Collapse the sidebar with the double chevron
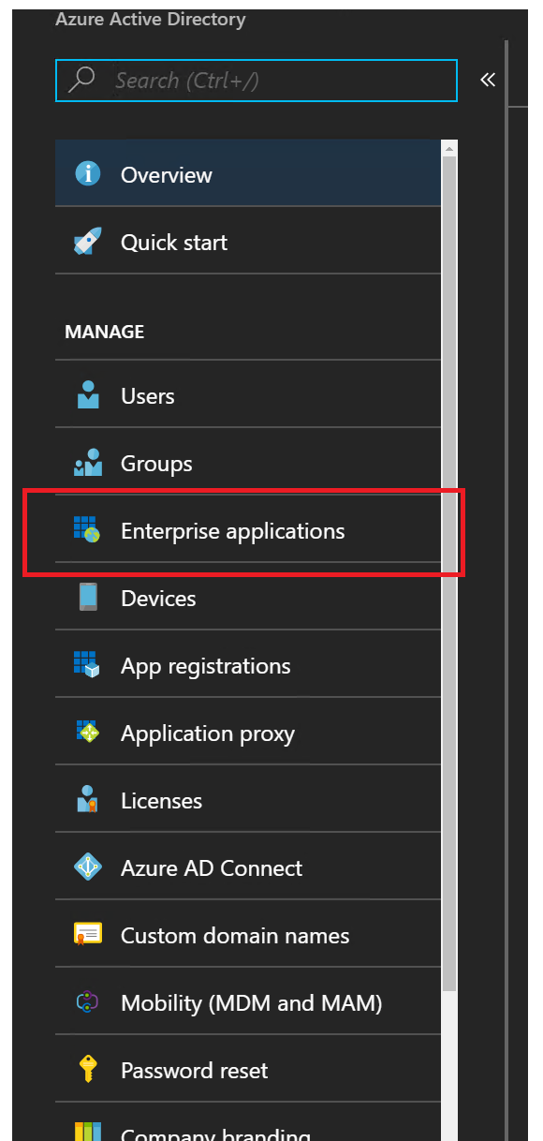 point(487,80)
